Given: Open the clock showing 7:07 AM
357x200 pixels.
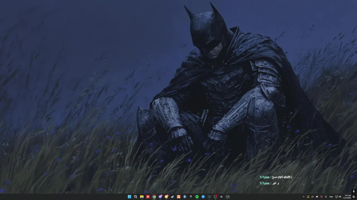Looking at the screenshot, I should 347,197.
